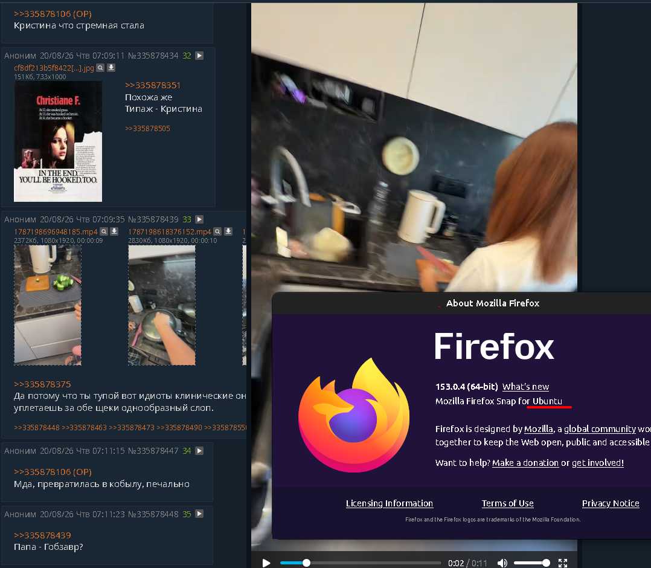The image size is (651, 568).
Task: Click the 153.0.4 (64-bit) version text
Action: point(466,387)
